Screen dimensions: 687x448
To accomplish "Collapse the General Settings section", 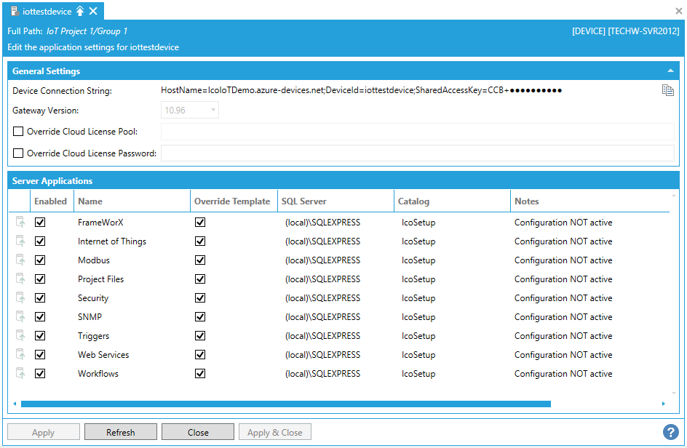I will tap(670, 71).
